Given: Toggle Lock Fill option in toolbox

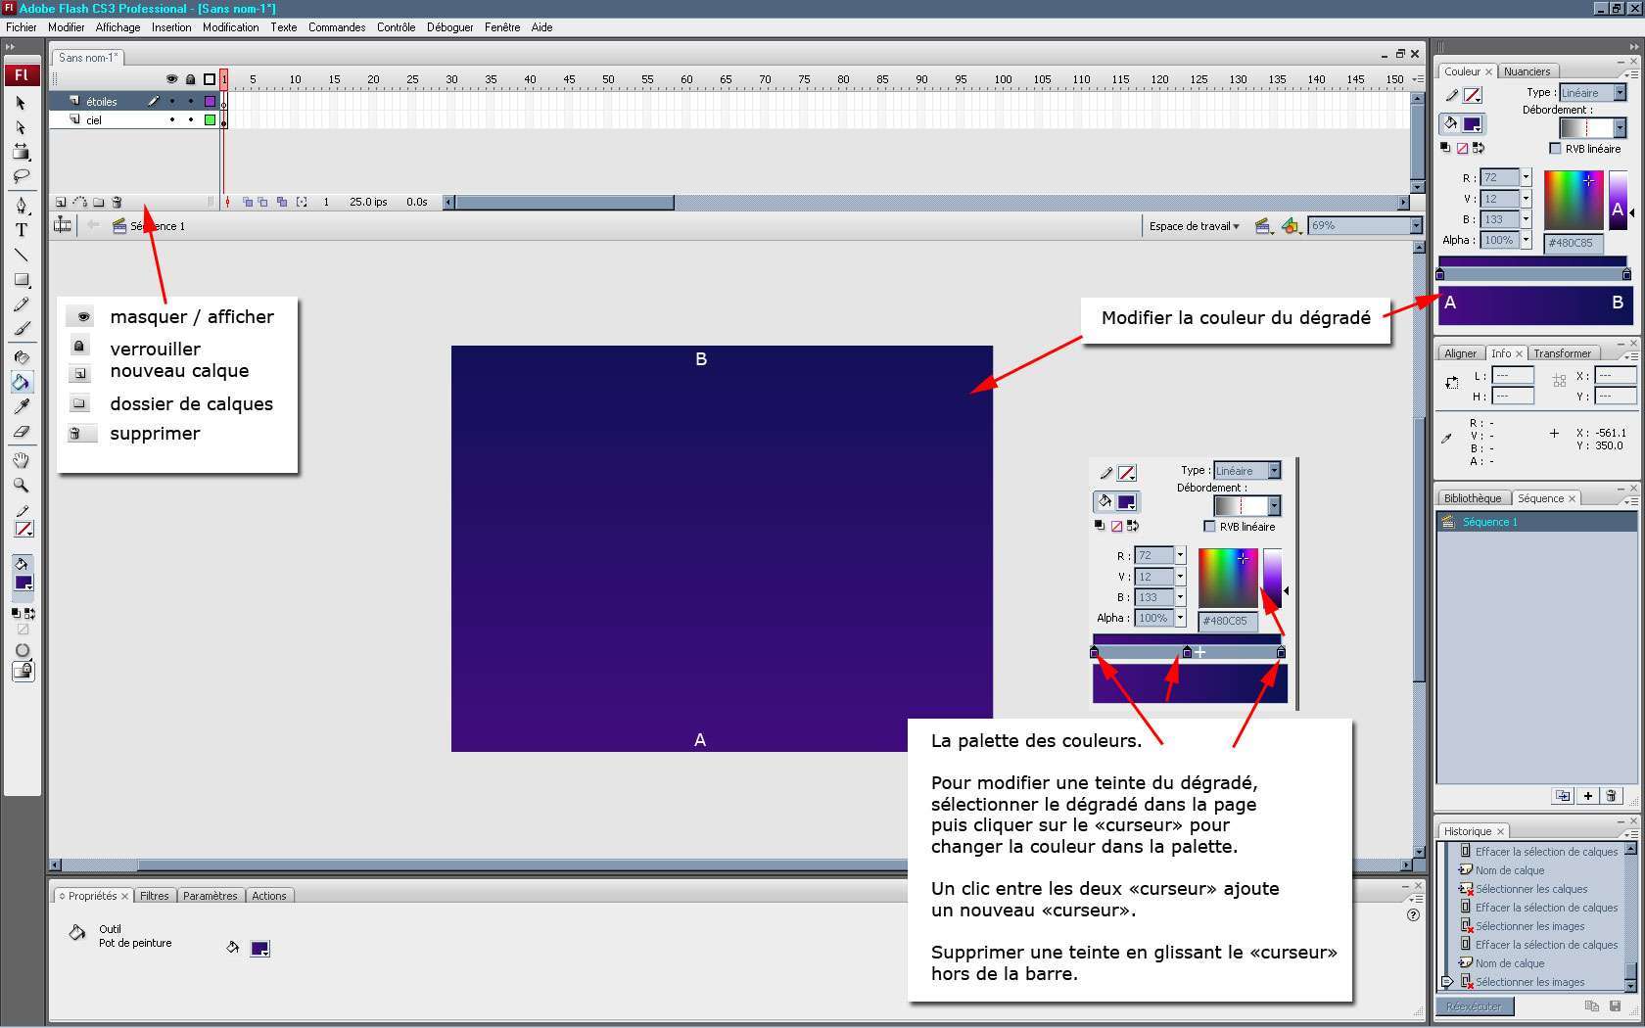Looking at the screenshot, I should 23,672.
